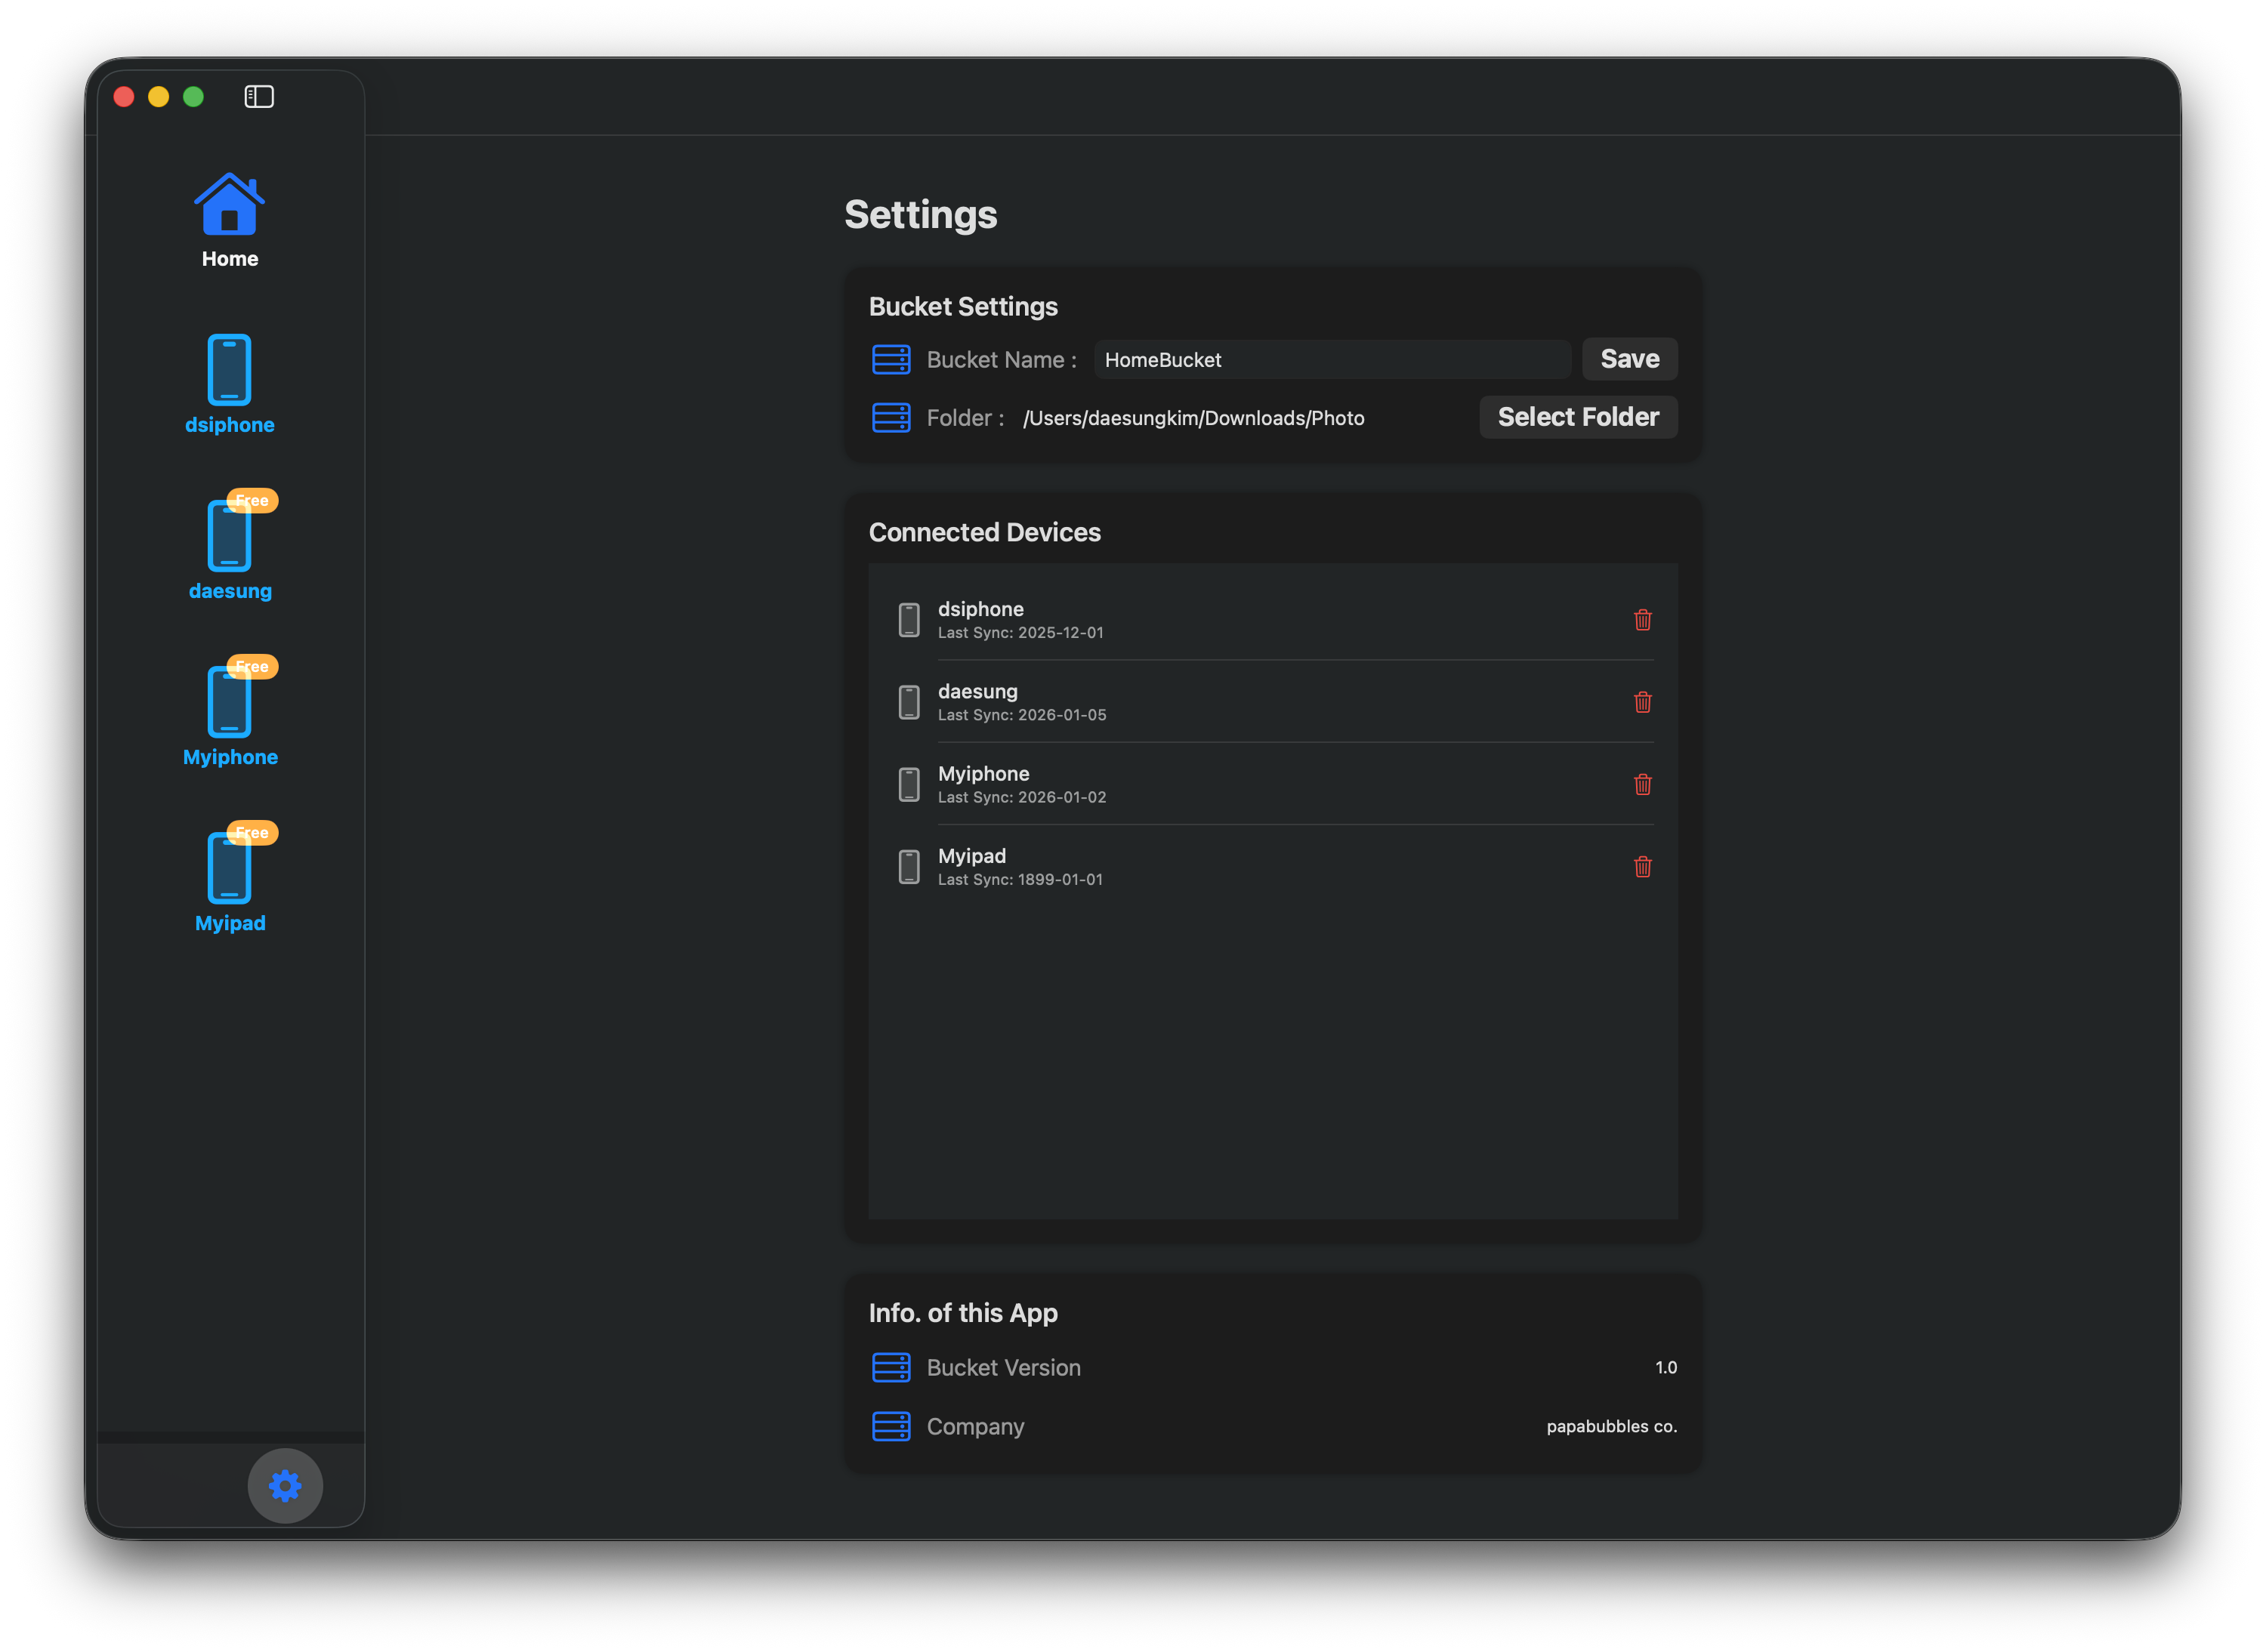Click the phone icon in the Myipad row
This screenshot has height=1652, width=2266.
point(909,867)
